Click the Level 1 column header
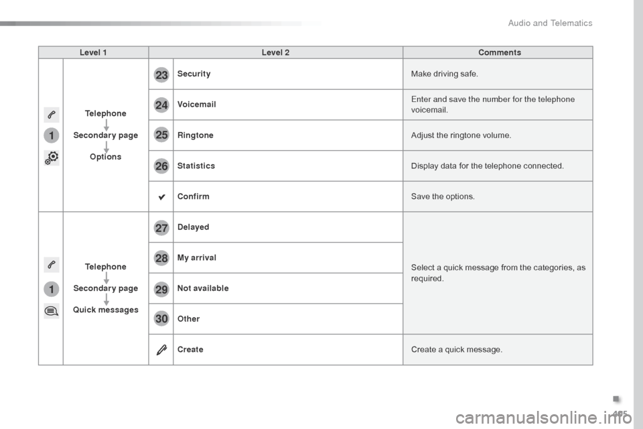Image resolution: width=643 pixels, height=429 pixels. pyautogui.click(x=93, y=52)
